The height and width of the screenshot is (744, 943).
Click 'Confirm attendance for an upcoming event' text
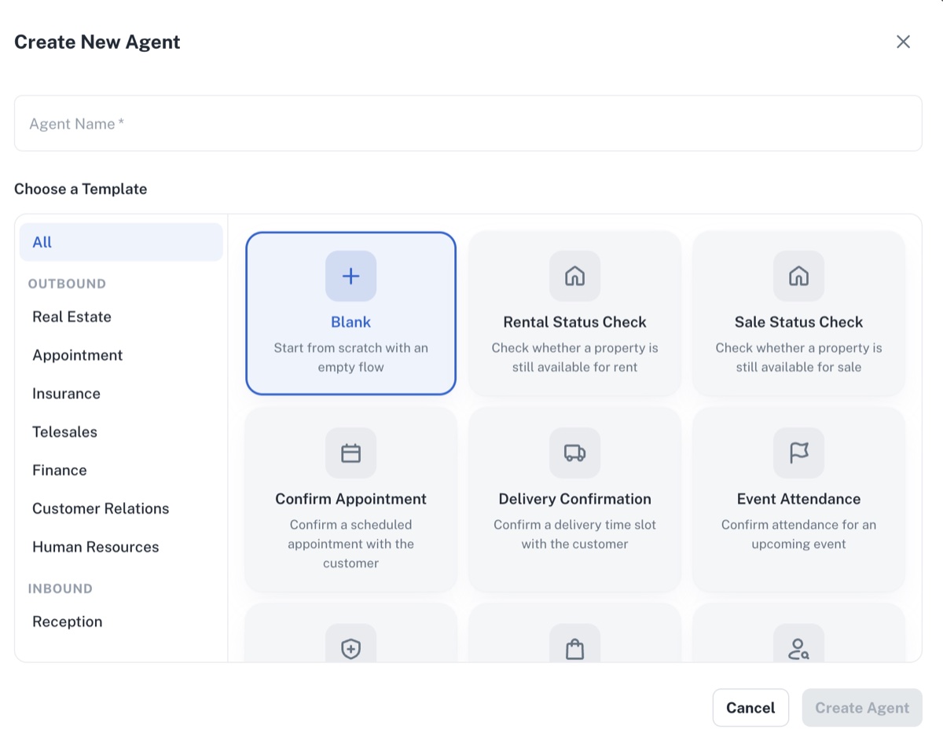pyautogui.click(x=798, y=534)
